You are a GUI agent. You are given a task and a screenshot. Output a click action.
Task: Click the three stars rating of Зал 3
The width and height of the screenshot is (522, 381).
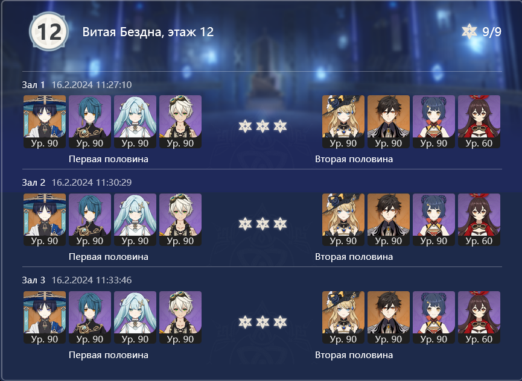[x=263, y=322]
